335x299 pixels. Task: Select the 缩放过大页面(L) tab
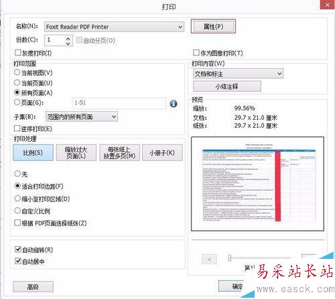76,153
